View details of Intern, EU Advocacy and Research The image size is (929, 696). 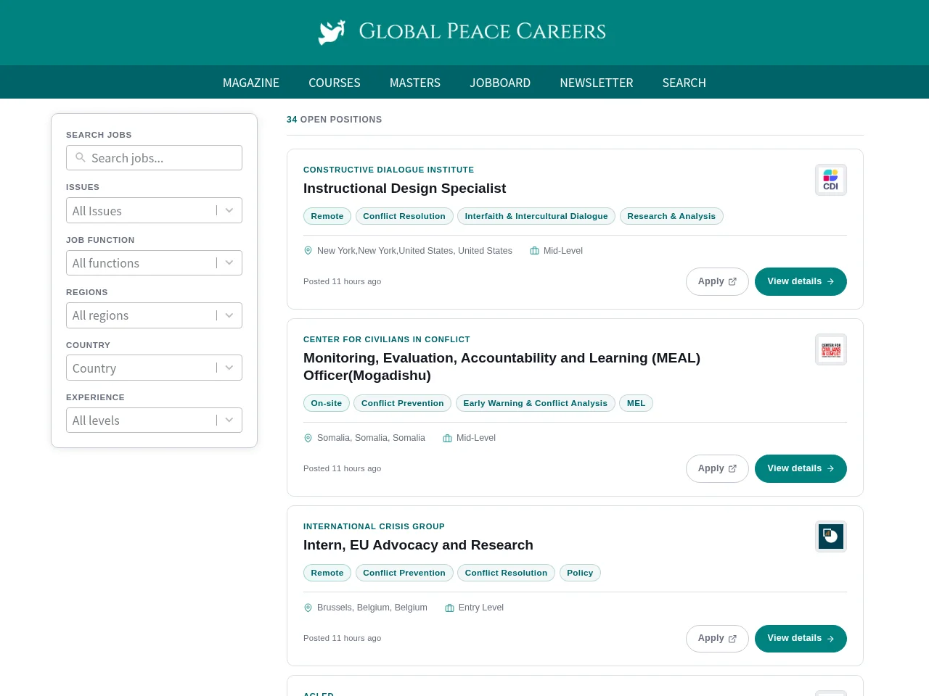[x=801, y=638]
